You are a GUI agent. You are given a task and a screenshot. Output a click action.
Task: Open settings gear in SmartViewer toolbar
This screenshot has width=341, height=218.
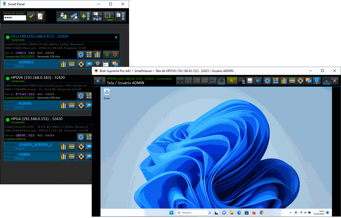tap(267, 81)
